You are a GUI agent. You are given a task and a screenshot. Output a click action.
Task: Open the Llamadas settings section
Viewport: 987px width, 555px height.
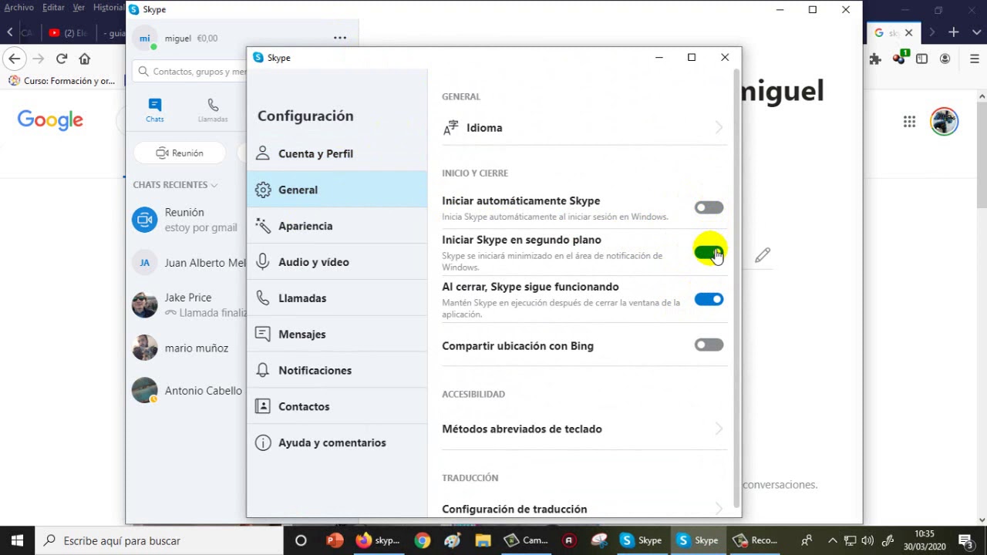tap(337, 298)
